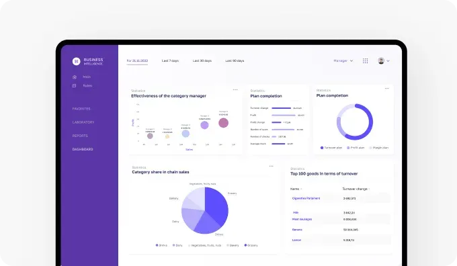The height and width of the screenshot is (266, 457).
Task: Go to Laboratory section
Action: coord(83,122)
